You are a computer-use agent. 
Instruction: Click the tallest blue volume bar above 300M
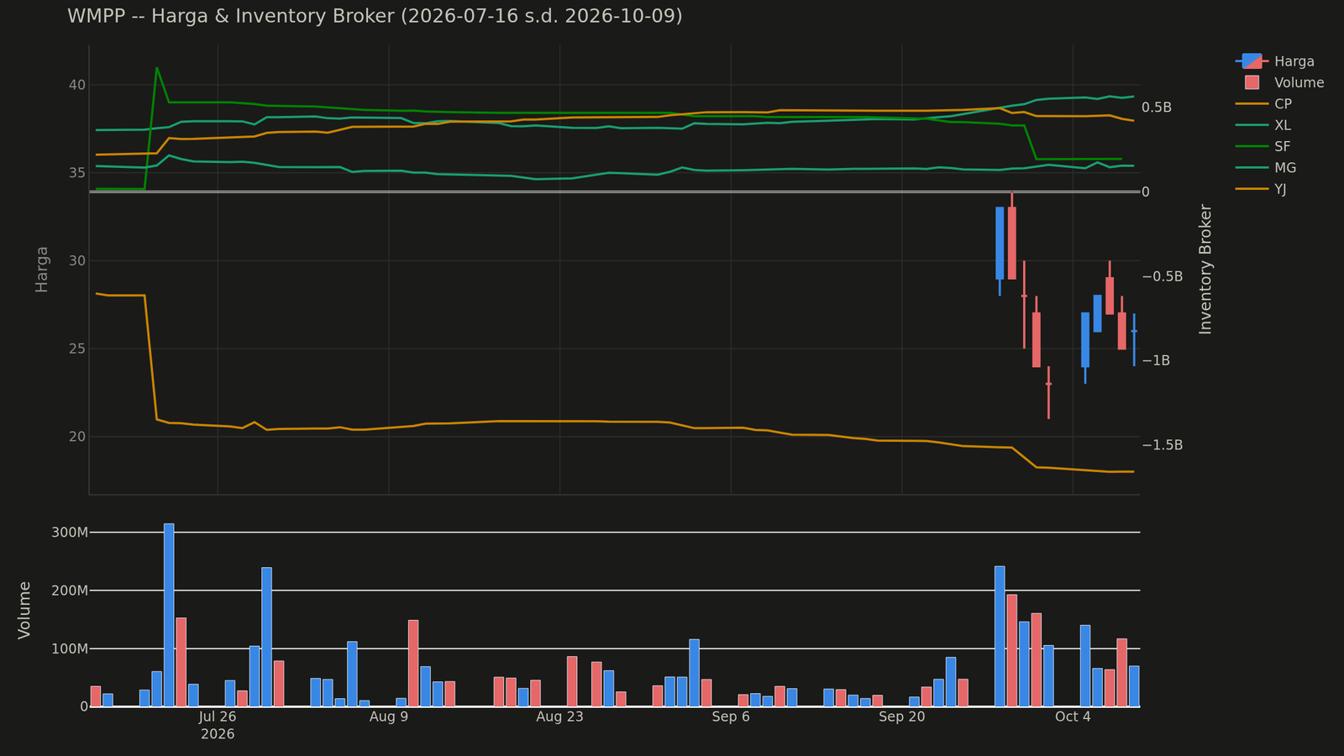point(169,615)
